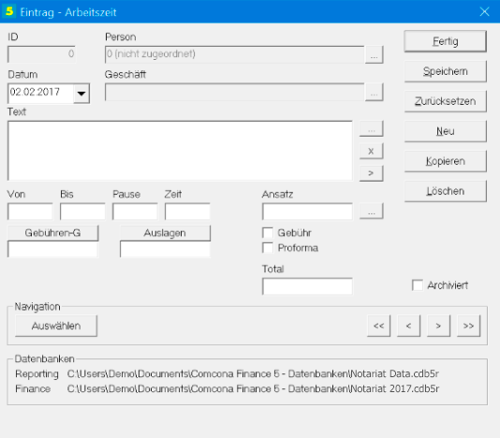Tick the Proforma checkbox

pyautogui.click(x=268, y=248)
